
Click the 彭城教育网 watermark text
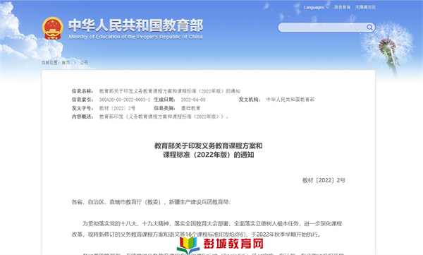click(233, 244)
